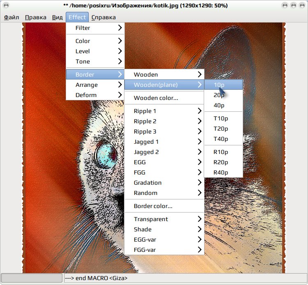Apply the 20p wooden plane border
Screen dimensions: 308x285
pyautogui.click(x=223, y=95)
